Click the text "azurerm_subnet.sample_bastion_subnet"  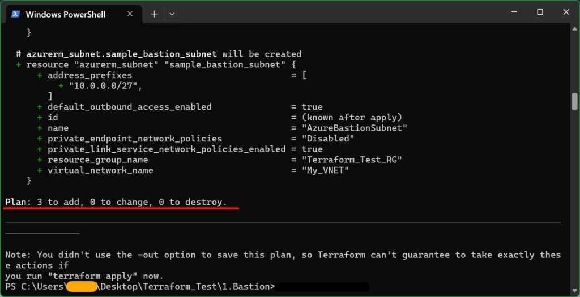point(121,54)
